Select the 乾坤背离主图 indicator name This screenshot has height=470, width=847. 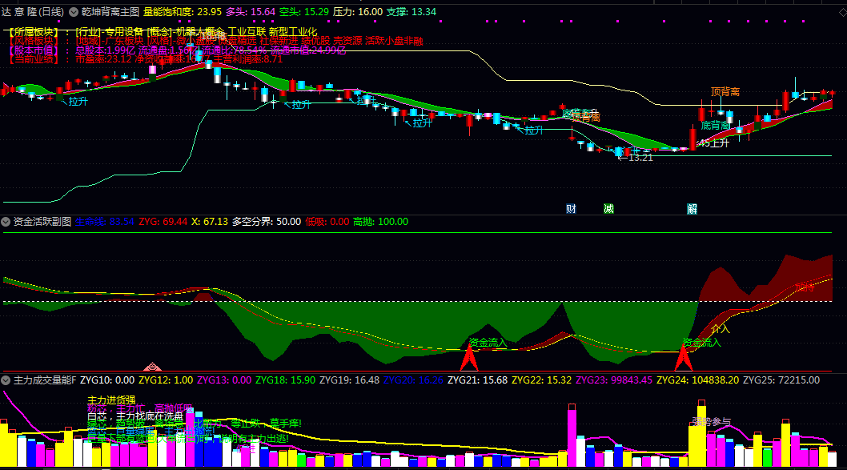coord(110,12)
